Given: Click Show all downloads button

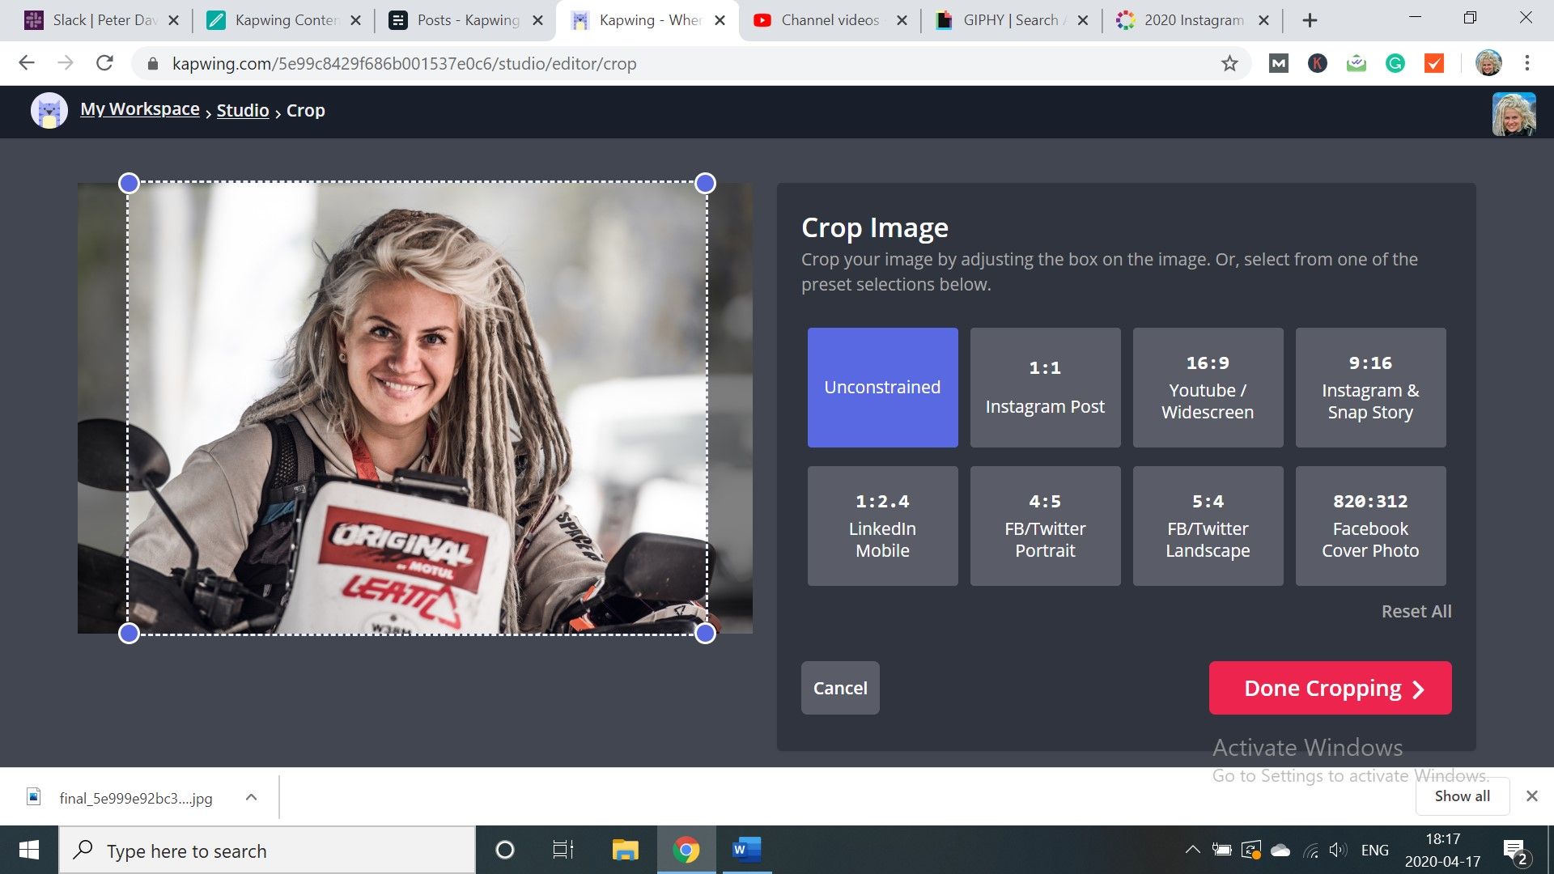Looking at the screenshot, I should 1463,796.
